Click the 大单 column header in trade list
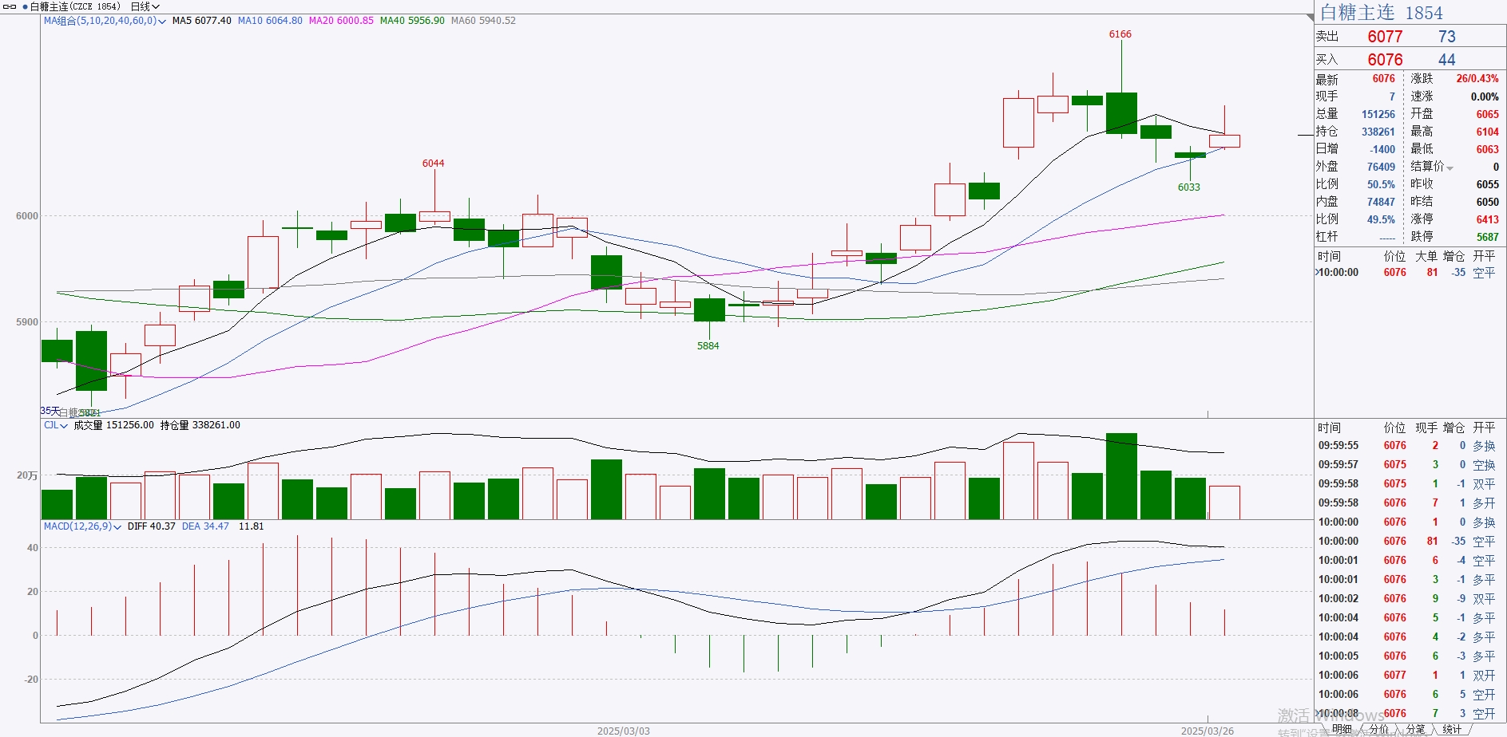This screenshot has height=737, width=1507. coord(1426,256)
